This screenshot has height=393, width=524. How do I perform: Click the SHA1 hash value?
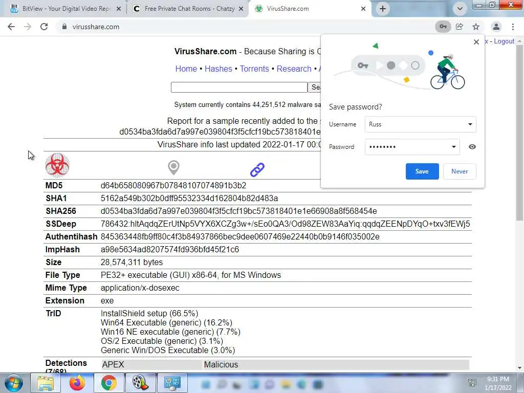(x=189, y=198)
